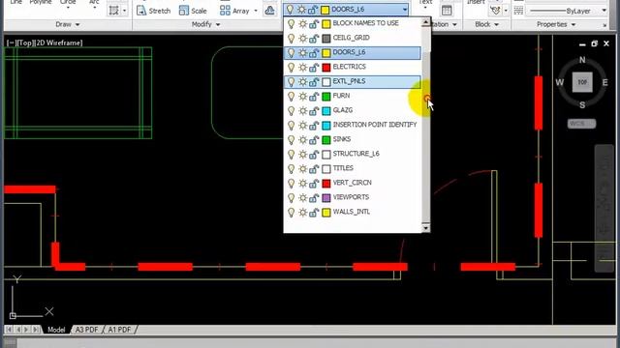Click the TOP face of the ViewCube
The width and height of the screenshot is (620, 348).
tap(582, 82)
